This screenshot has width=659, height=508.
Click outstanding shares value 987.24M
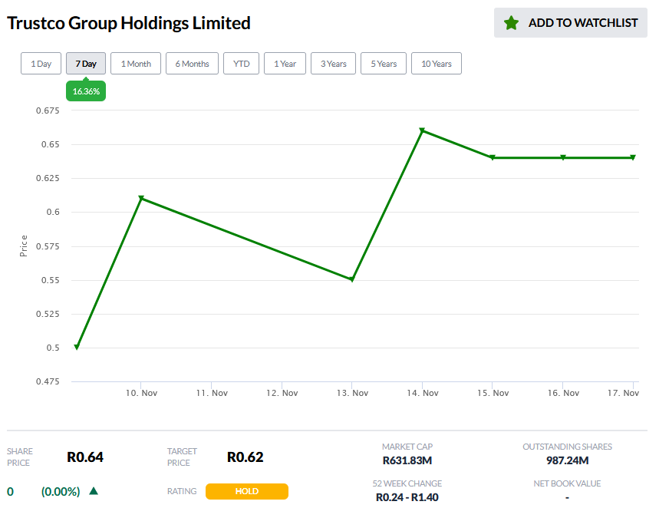(568, 461)
